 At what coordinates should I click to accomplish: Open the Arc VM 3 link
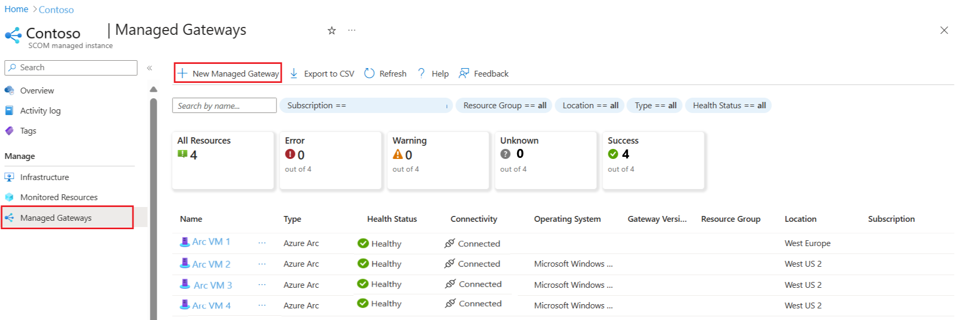tap(213, 285)
